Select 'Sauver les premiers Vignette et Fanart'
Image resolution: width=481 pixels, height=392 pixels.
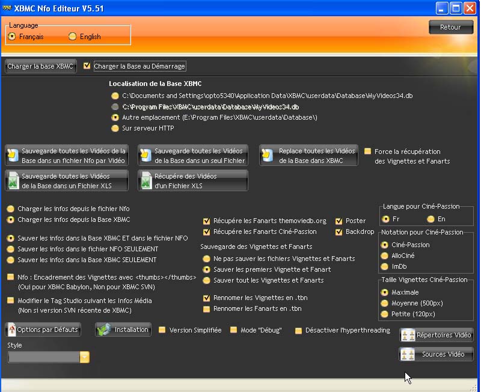[x=206, y=269]
